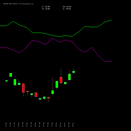The height and width of the screenshot is (131, 131).
Task: Select the tall green candle for 04 Sep
Action: coord(69,77)
